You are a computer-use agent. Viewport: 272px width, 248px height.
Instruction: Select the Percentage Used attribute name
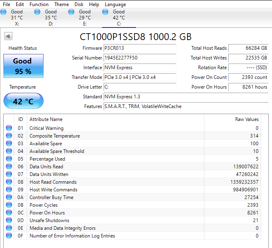47,159
